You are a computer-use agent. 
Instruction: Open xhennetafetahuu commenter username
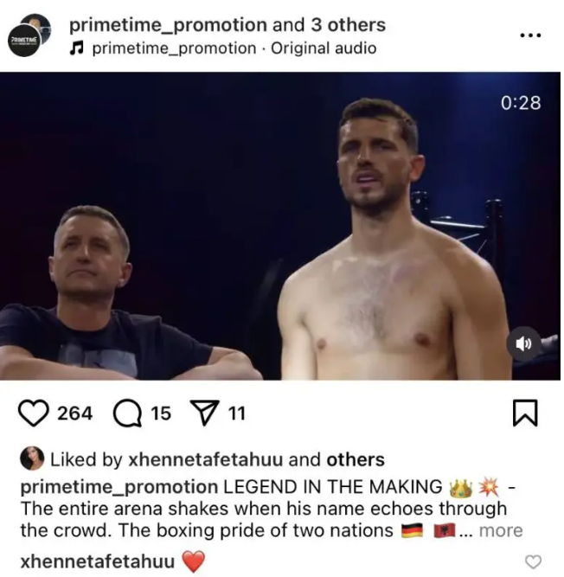point(98,562)
